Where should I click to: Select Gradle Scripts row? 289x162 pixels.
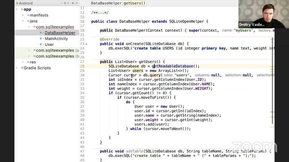(47, 68)
